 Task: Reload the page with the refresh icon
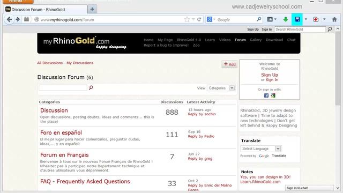[199, 19]
